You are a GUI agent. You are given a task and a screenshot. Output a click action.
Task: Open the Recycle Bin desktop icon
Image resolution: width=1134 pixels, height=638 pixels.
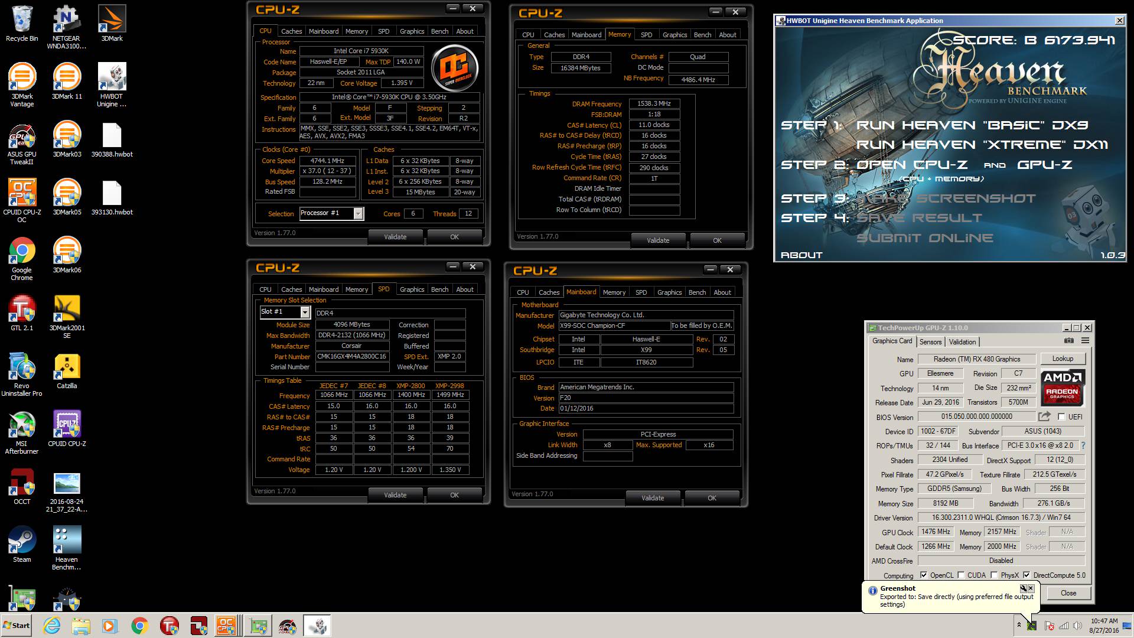point(22,24)
